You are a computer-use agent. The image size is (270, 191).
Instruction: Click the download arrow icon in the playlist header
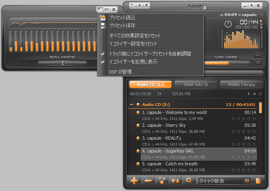point(249,94)
